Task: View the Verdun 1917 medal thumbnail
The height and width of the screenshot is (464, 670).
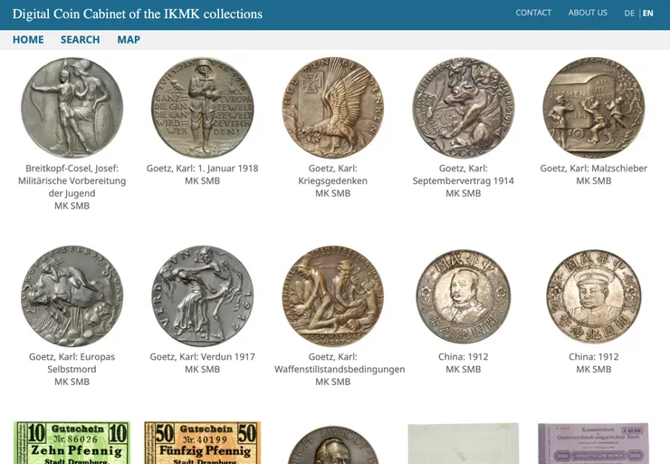Action: 203,296
